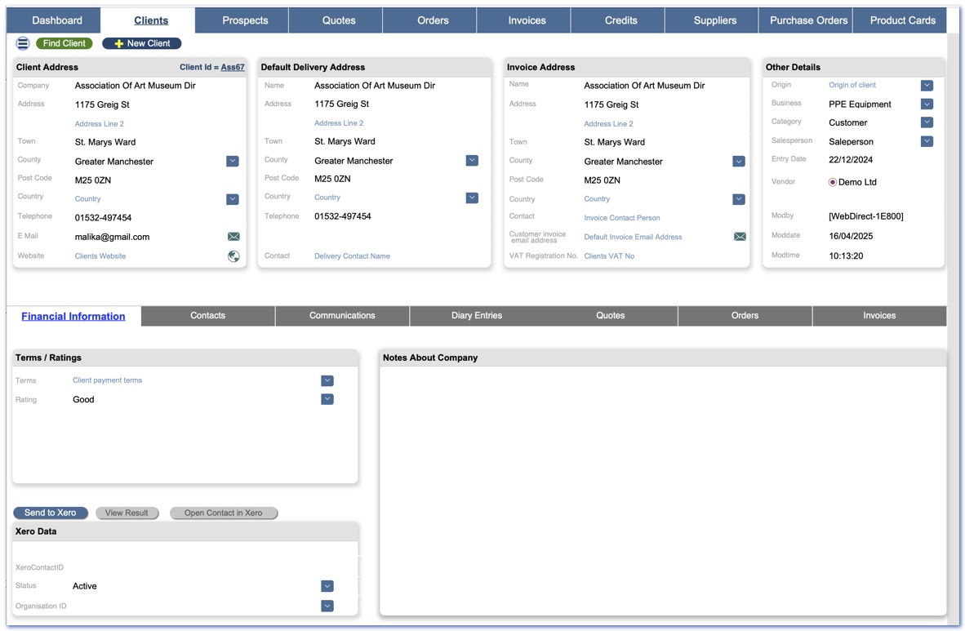This screenshot has width=965, height=631.
Task: Open the Xero Status dropdown
Action: pos(327,586)
